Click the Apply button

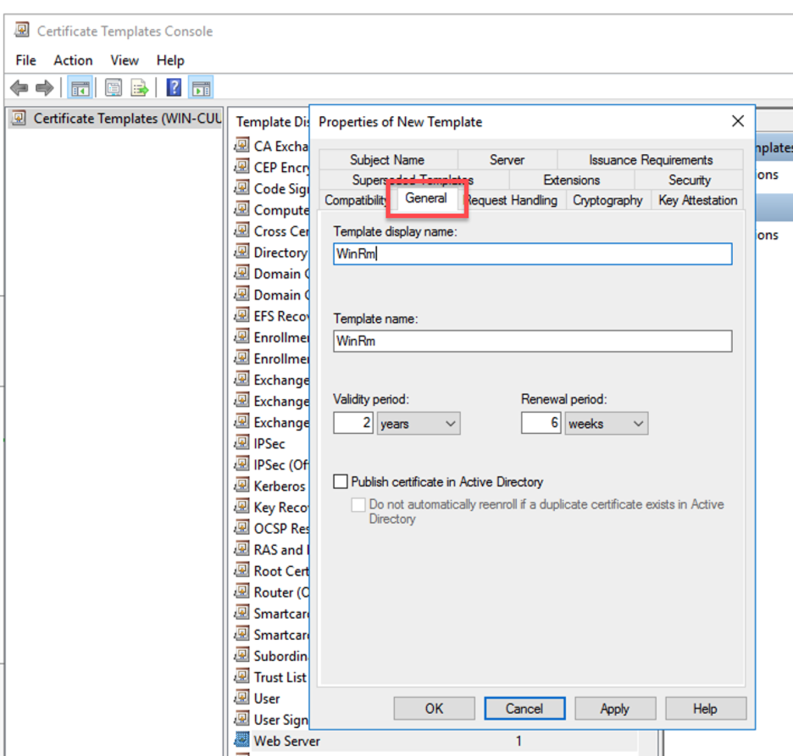pyautogui.click(x=615, y=709)
